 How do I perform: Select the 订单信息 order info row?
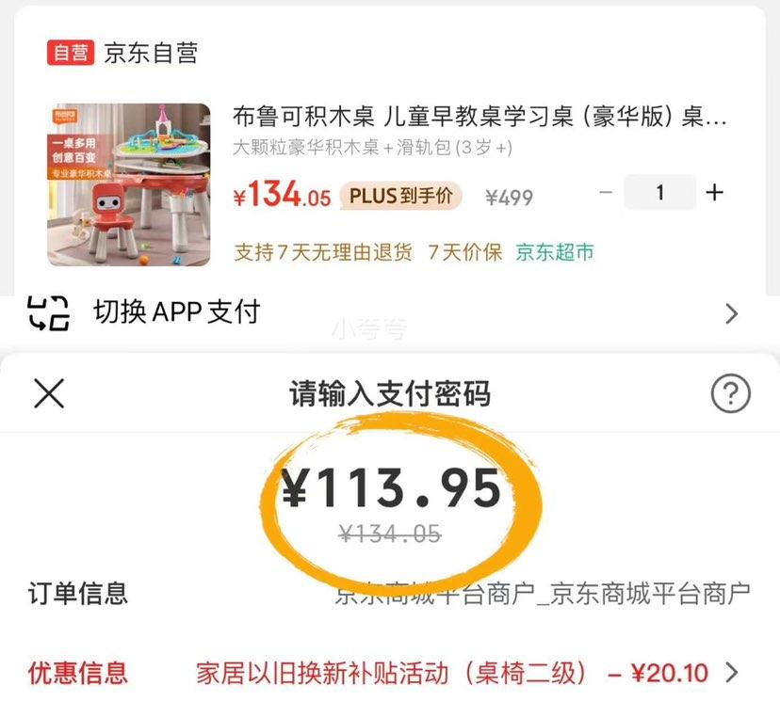[390, 594]
